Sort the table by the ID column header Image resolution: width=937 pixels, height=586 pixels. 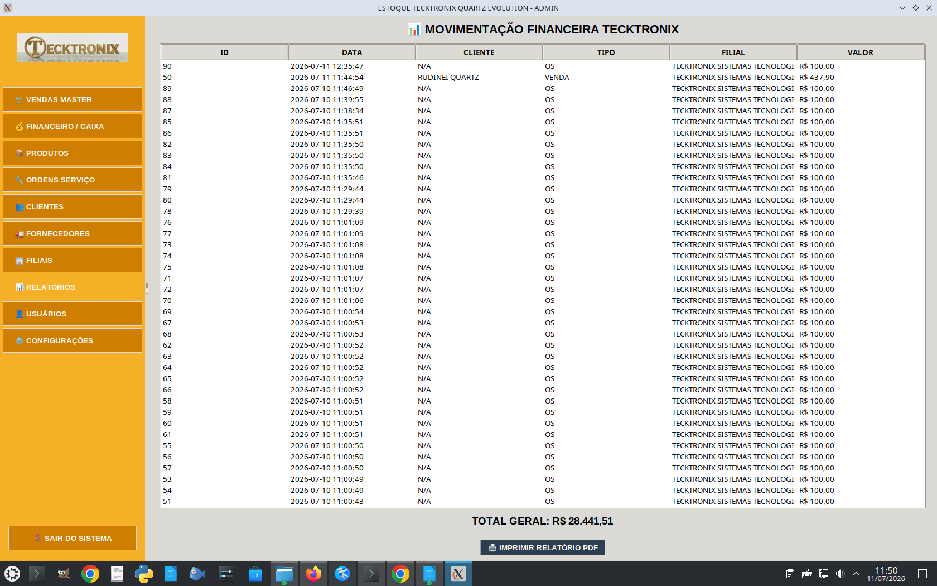point(224,52)
